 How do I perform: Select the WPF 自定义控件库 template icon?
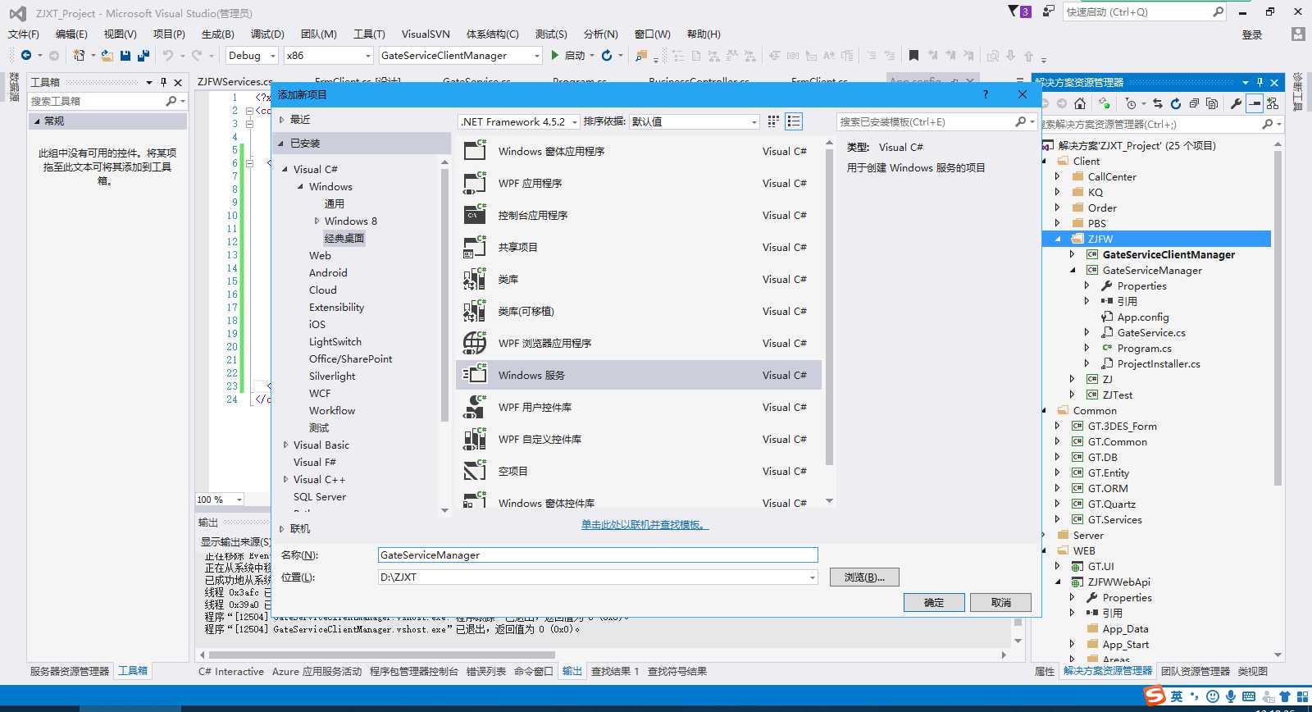pos(475,439)
